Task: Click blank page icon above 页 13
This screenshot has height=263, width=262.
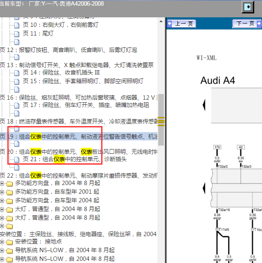Action: point(16,57)
